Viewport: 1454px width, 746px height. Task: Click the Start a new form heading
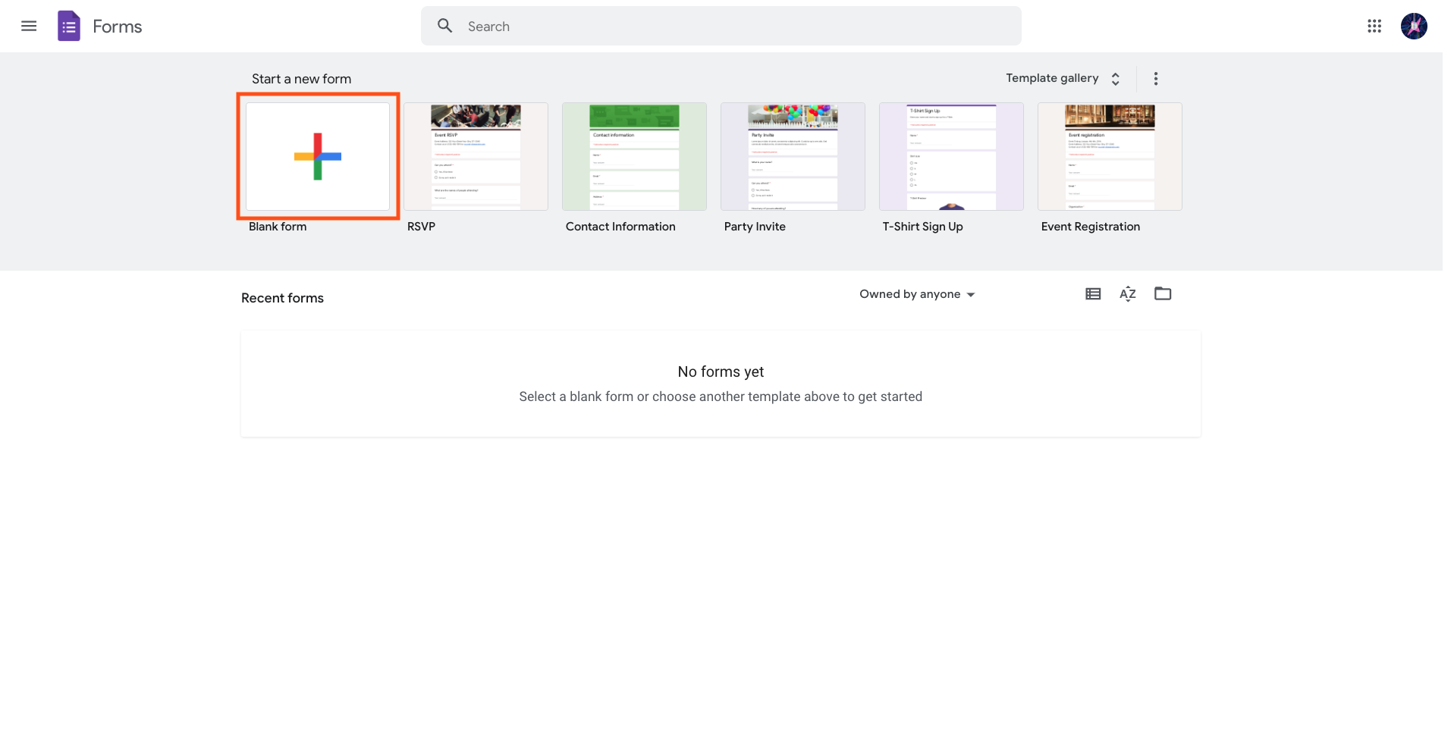(302, 79)
